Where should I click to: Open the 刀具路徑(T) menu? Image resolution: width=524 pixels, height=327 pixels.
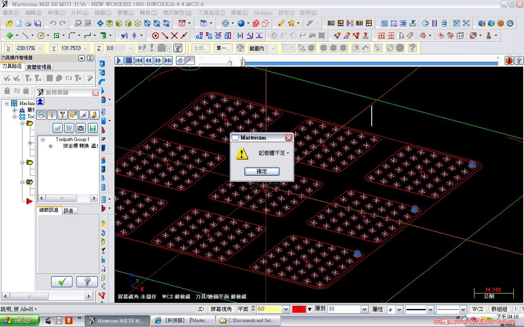click(212, 13)
